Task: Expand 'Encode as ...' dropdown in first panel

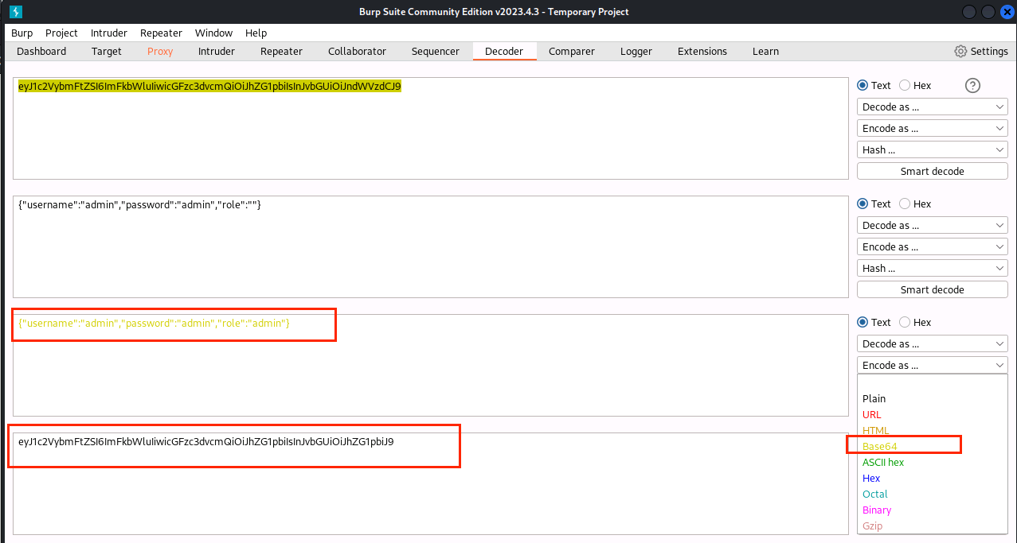Action: (933, 128)
